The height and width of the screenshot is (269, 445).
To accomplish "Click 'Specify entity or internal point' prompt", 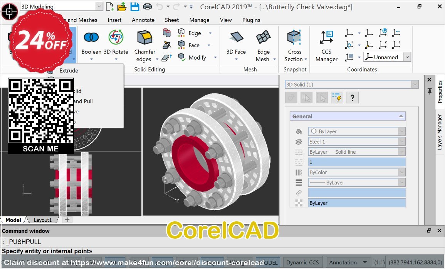I will point(47,251).
